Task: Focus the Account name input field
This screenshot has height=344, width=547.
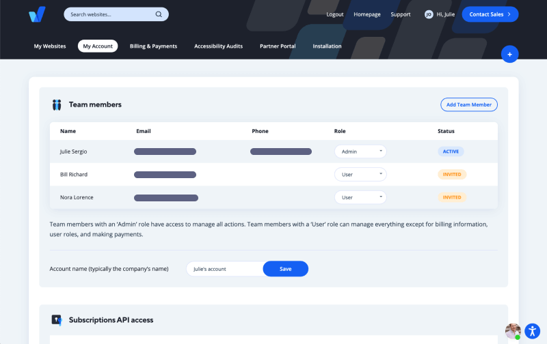Action: tap(224, 269)
